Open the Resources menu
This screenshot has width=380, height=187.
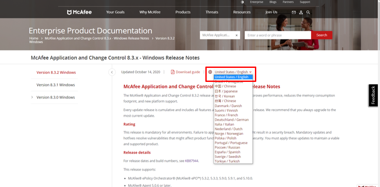coord(242,12)
